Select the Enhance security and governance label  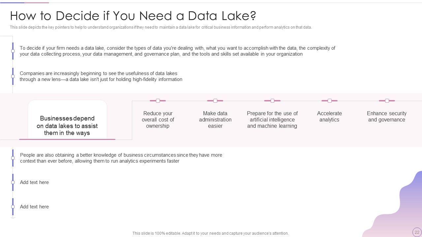386,117
